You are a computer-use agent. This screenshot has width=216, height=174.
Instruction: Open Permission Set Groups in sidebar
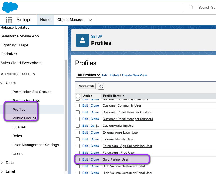[x=32, y=92]
